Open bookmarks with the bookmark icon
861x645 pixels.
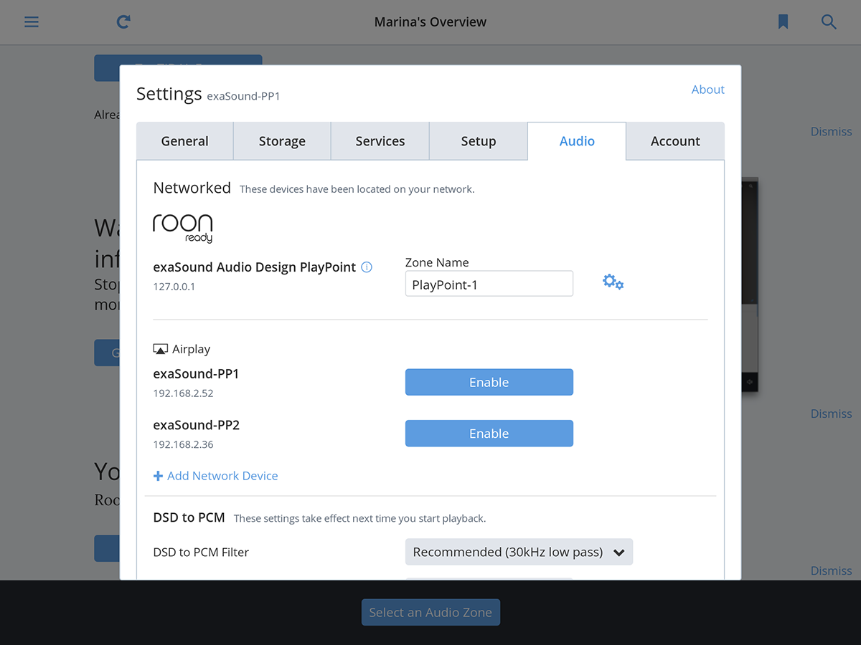pos(783,22)
